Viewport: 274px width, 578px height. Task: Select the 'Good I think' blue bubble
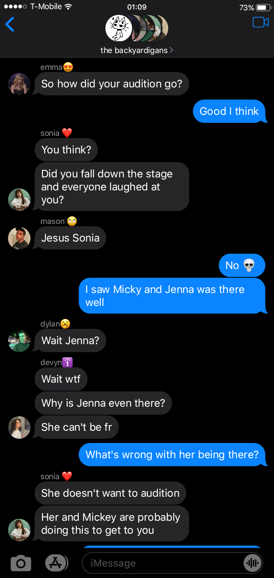click(229, 111)
